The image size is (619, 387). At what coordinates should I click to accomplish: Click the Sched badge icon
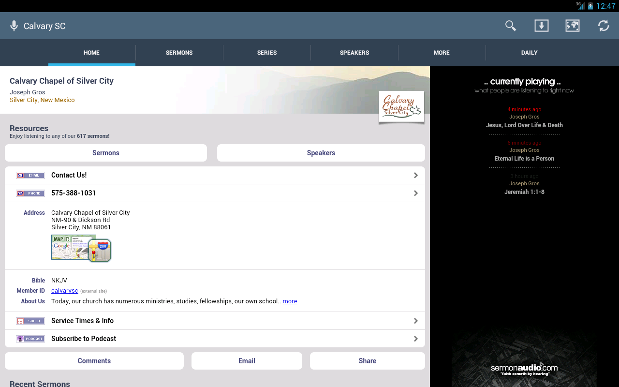point(30,321)
